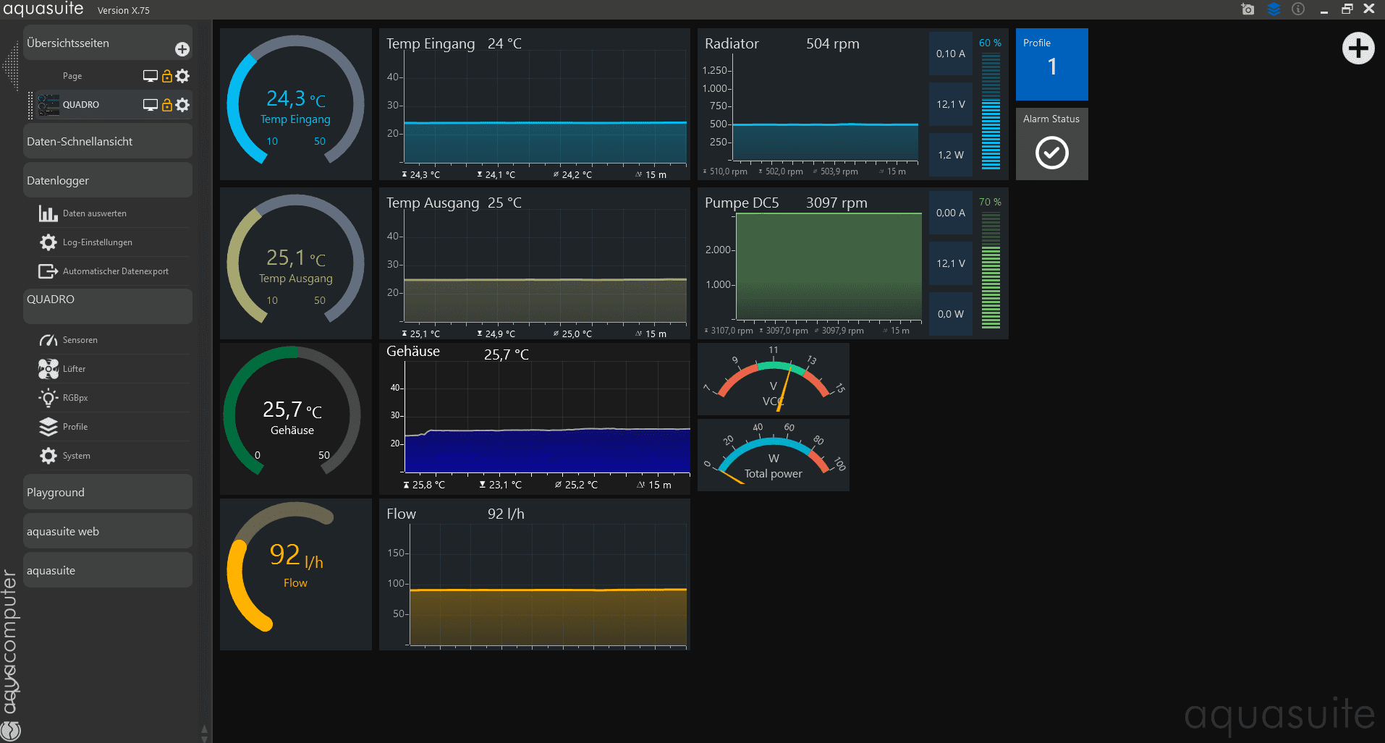Click the Gehäuse circular temperature gauge
The image size is (1385, 743).
(x=295, y=419)
